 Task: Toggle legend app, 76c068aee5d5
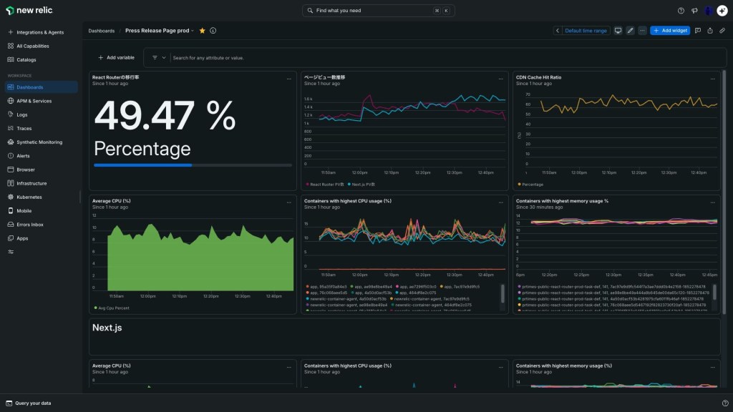point(326,293)
